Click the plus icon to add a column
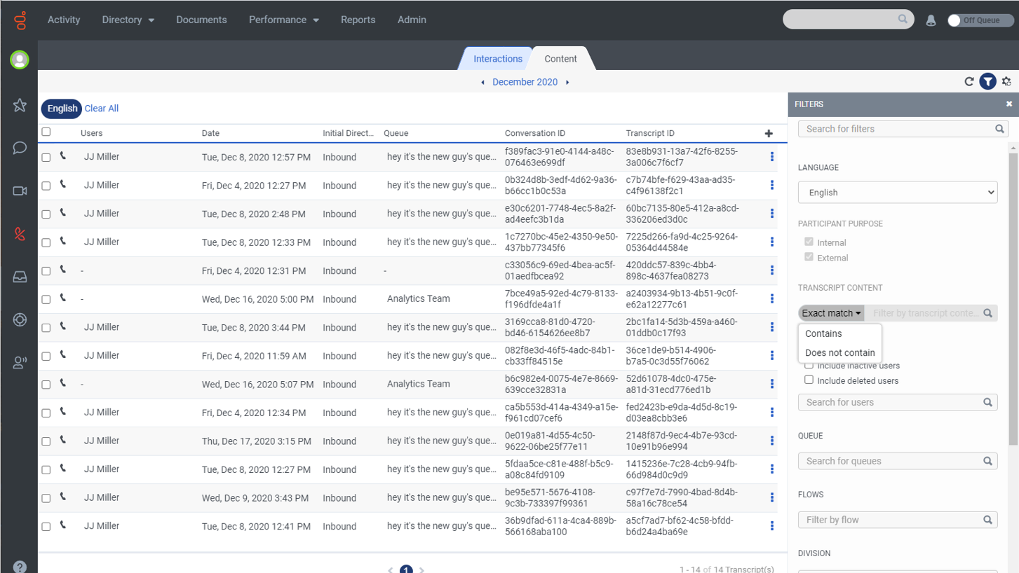Screen dimensions: 1019x573 coord(769,132)
